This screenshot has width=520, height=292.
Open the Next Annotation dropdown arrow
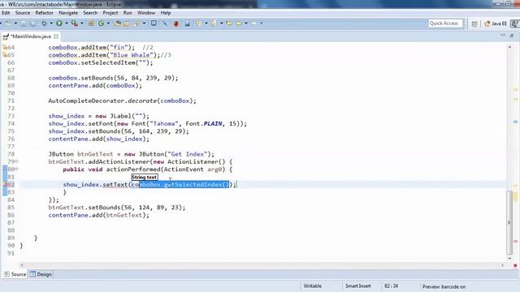pos(206,24)
